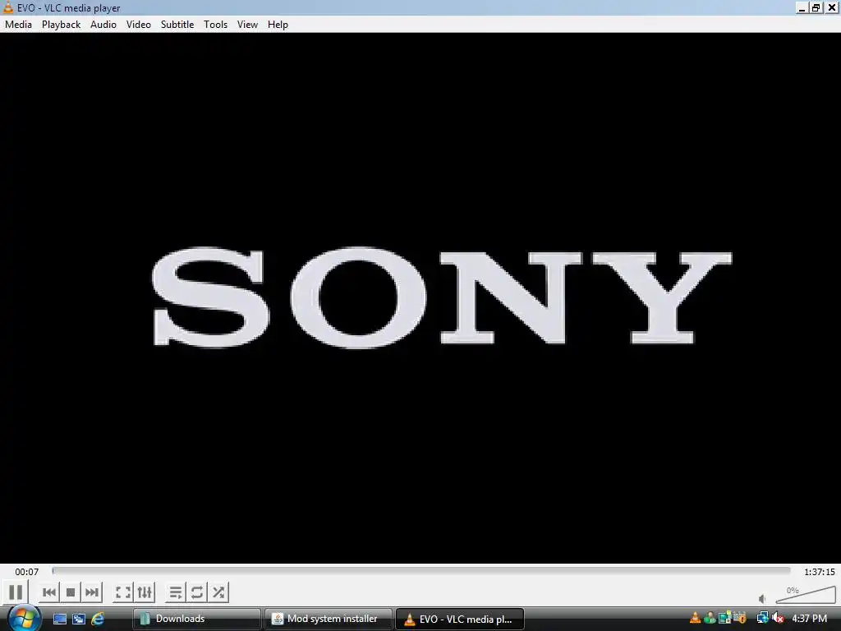Open the Help menu
Screen dimensions: 841x631
[x=278, y=25]
